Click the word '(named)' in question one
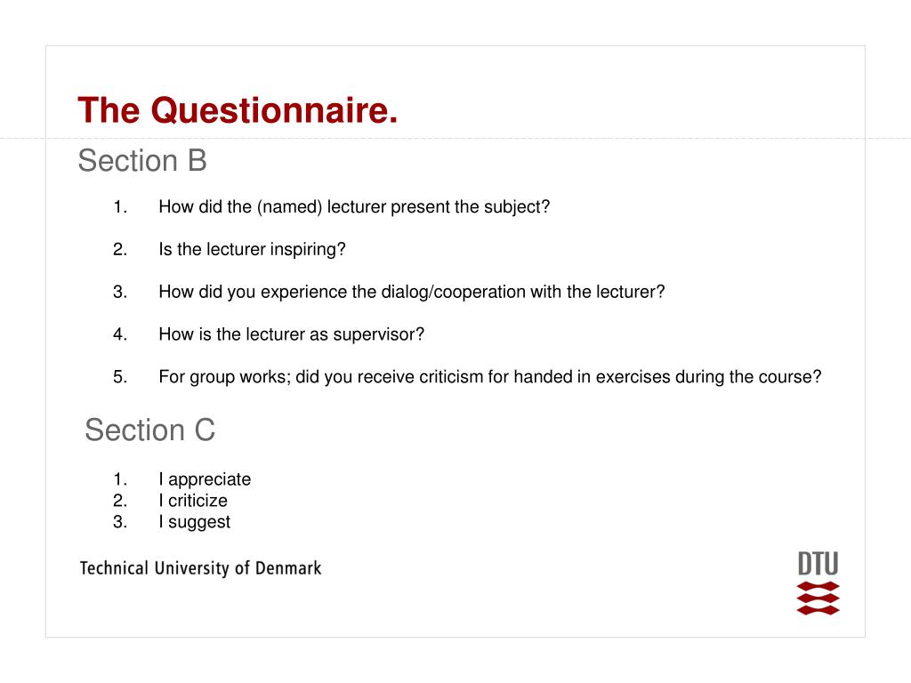Screen dimensions: 911x683 tap(289, 207)
